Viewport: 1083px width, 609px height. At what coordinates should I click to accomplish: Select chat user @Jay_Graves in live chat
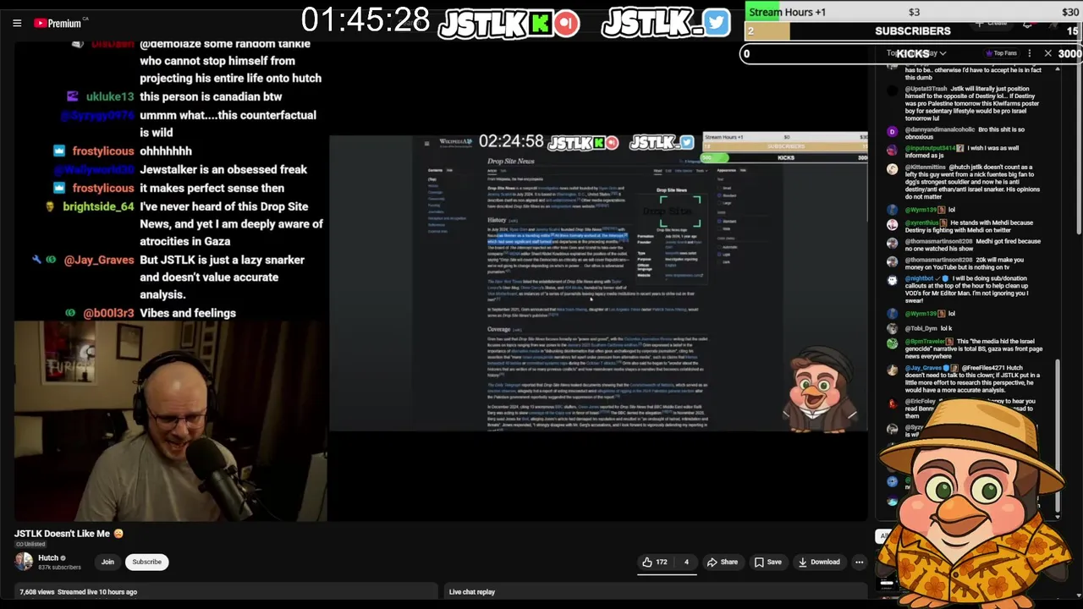click(924, 369)
